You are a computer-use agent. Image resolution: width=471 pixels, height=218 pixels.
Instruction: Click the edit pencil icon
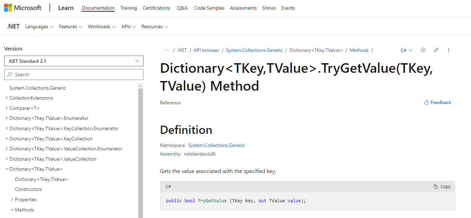(436, 50)
